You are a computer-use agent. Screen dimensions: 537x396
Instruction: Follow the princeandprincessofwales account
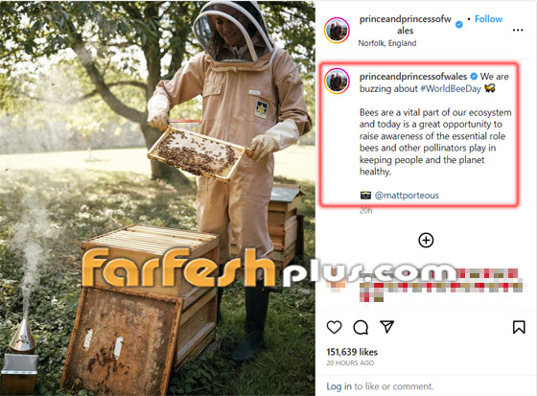[x=488, y=19]
